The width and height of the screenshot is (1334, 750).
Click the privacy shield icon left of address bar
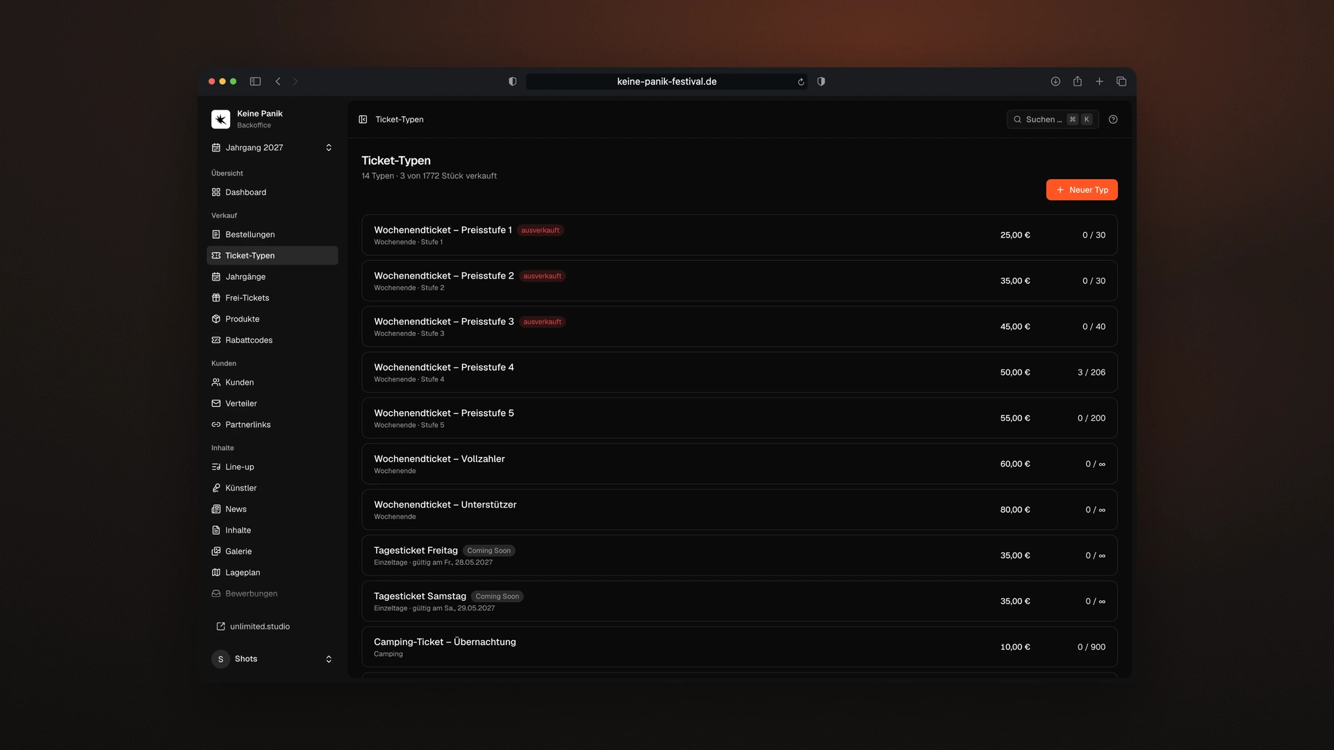(x=513, y=81)
